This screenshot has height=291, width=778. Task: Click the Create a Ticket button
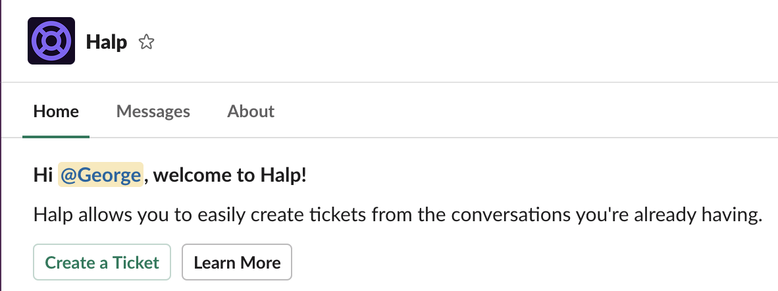(x=102, y=262)
